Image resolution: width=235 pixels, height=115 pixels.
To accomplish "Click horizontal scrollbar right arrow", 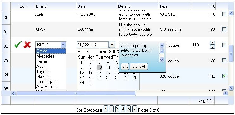I will click(225, 93).
